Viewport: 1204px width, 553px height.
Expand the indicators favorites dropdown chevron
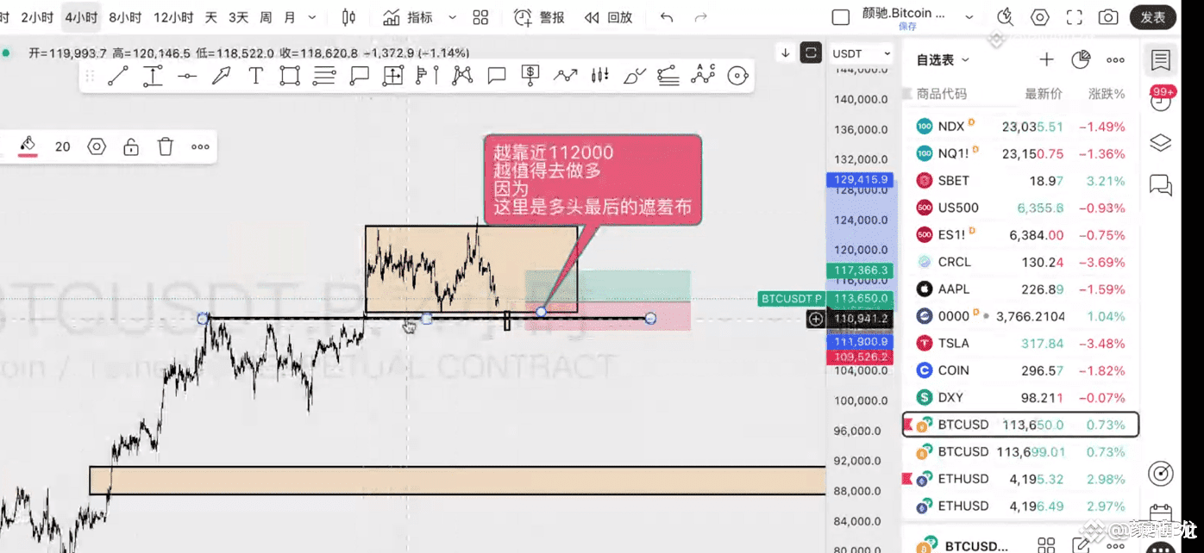click(452, 17)
